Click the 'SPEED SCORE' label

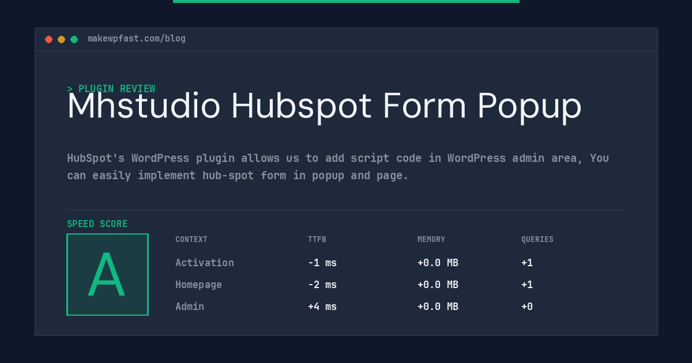pyautogui.click(x=97, y=224)
